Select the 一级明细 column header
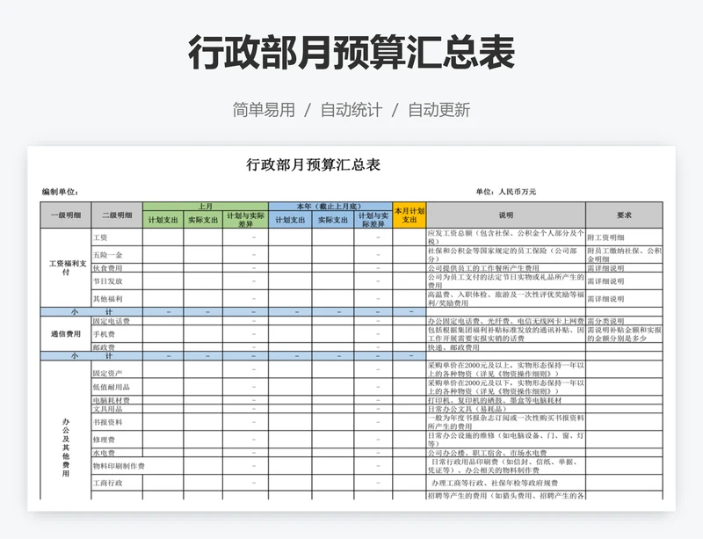 click(65, 215)
